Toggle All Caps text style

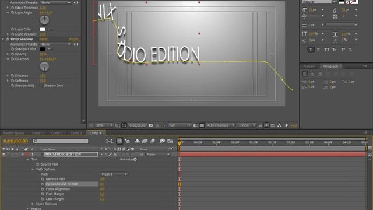coord(327,50)
